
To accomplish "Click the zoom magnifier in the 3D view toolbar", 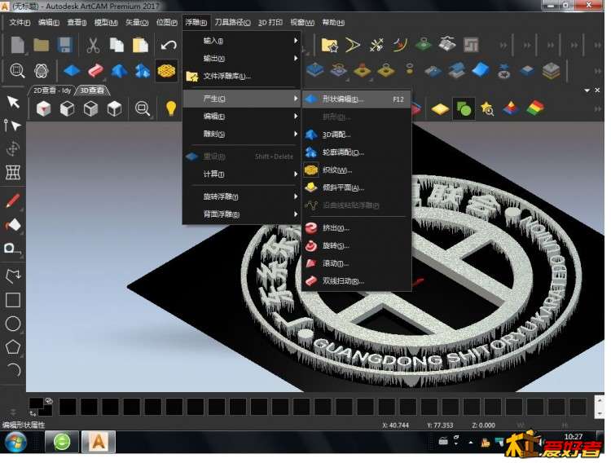I will 143,108.
